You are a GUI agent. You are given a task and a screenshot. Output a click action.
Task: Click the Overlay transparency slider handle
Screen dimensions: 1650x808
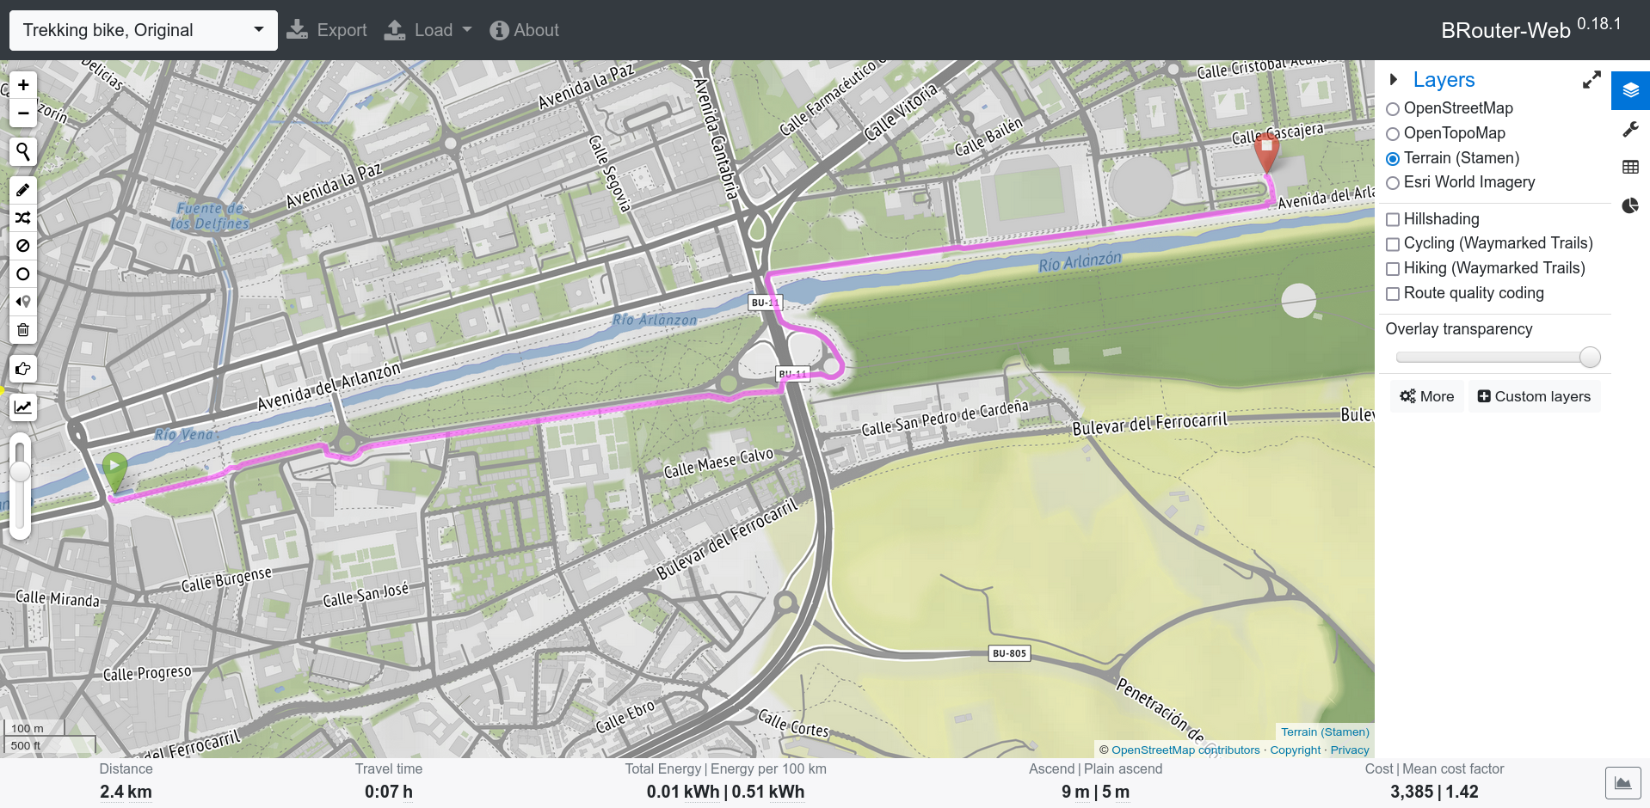[x=1590, y=357]
